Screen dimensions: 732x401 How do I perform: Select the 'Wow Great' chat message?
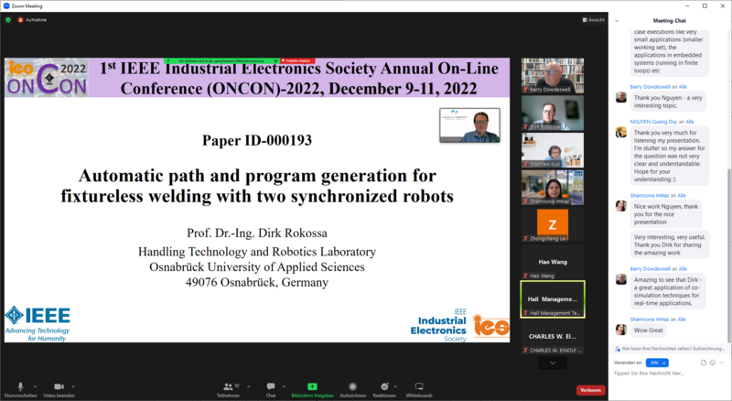(x=649, y=331)
